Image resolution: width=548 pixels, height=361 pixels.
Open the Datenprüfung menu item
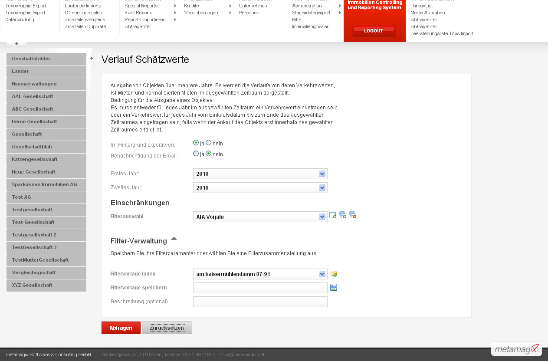[x=20, y=20]
